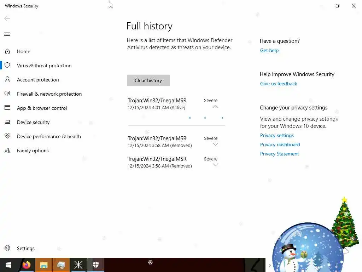
Task: Go to Home in the sidebar
Action: pyautogui.click(x=24, y=51)
